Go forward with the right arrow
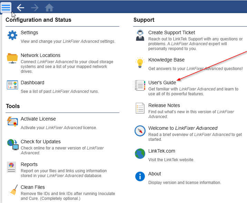Screen dimensions: 247x203 point(35,8)
